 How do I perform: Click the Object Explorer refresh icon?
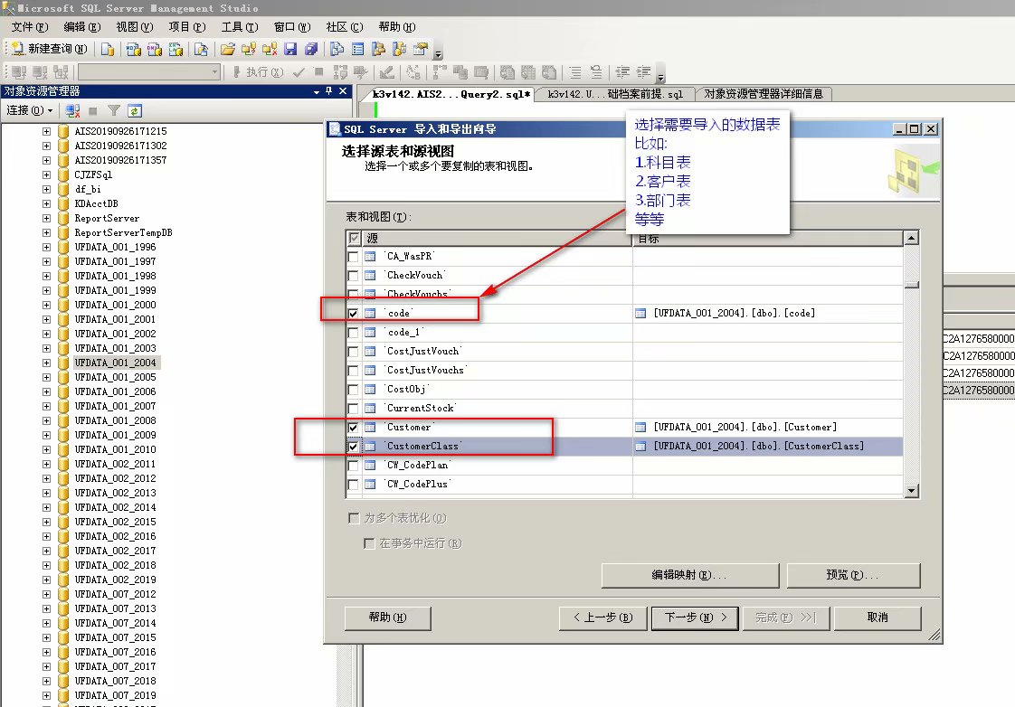(135, 110)
